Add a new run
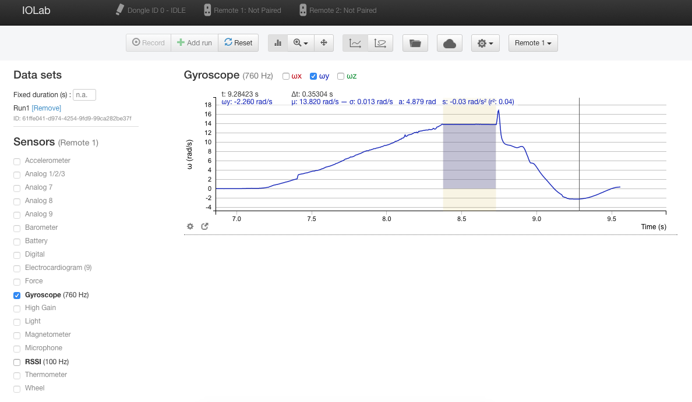Image resolution: width=692 pixels, height=402 pixels. click(x=195, y=42)
